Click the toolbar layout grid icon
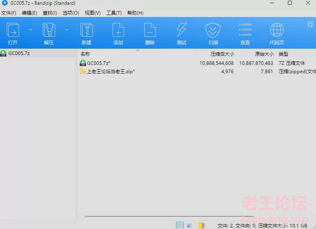Image resolution: width=316 pixels, height=229 pixels. pos(310,24)
